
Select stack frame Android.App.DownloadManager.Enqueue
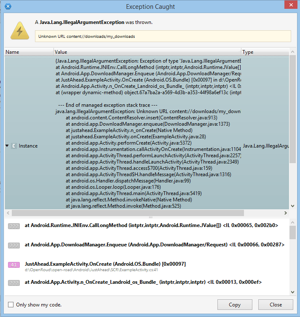(x=155, y=245)
